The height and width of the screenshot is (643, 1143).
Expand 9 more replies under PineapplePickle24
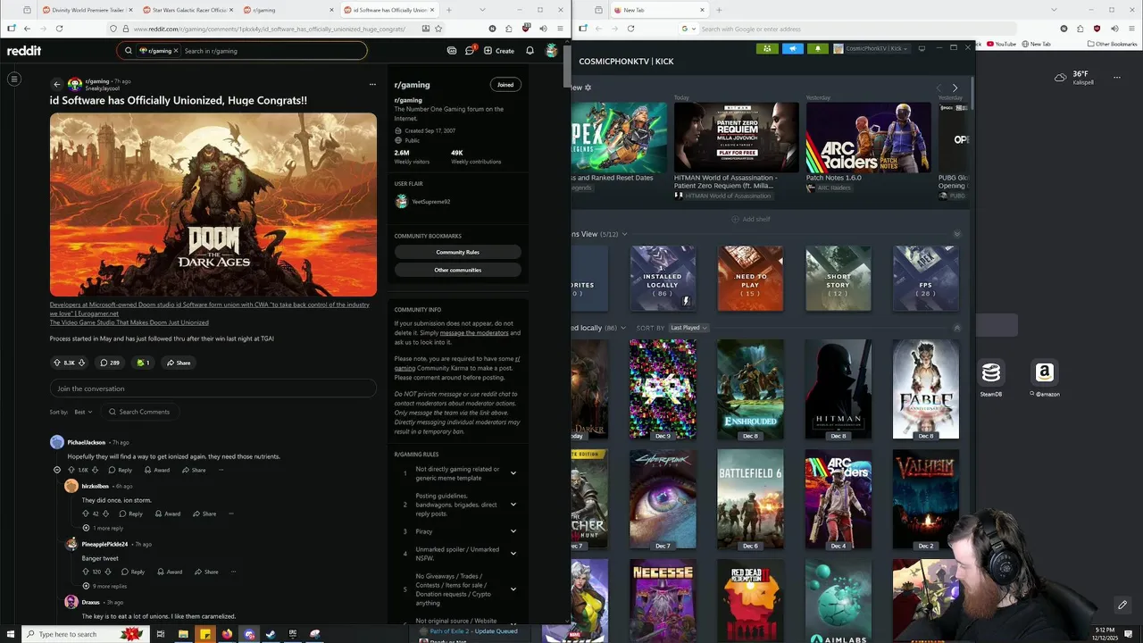(x=104, y=586)
